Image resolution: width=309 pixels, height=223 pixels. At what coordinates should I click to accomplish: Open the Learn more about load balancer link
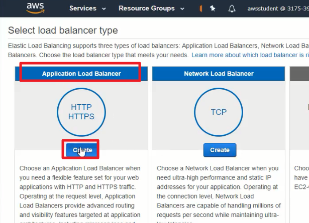(x=250, y=55)
